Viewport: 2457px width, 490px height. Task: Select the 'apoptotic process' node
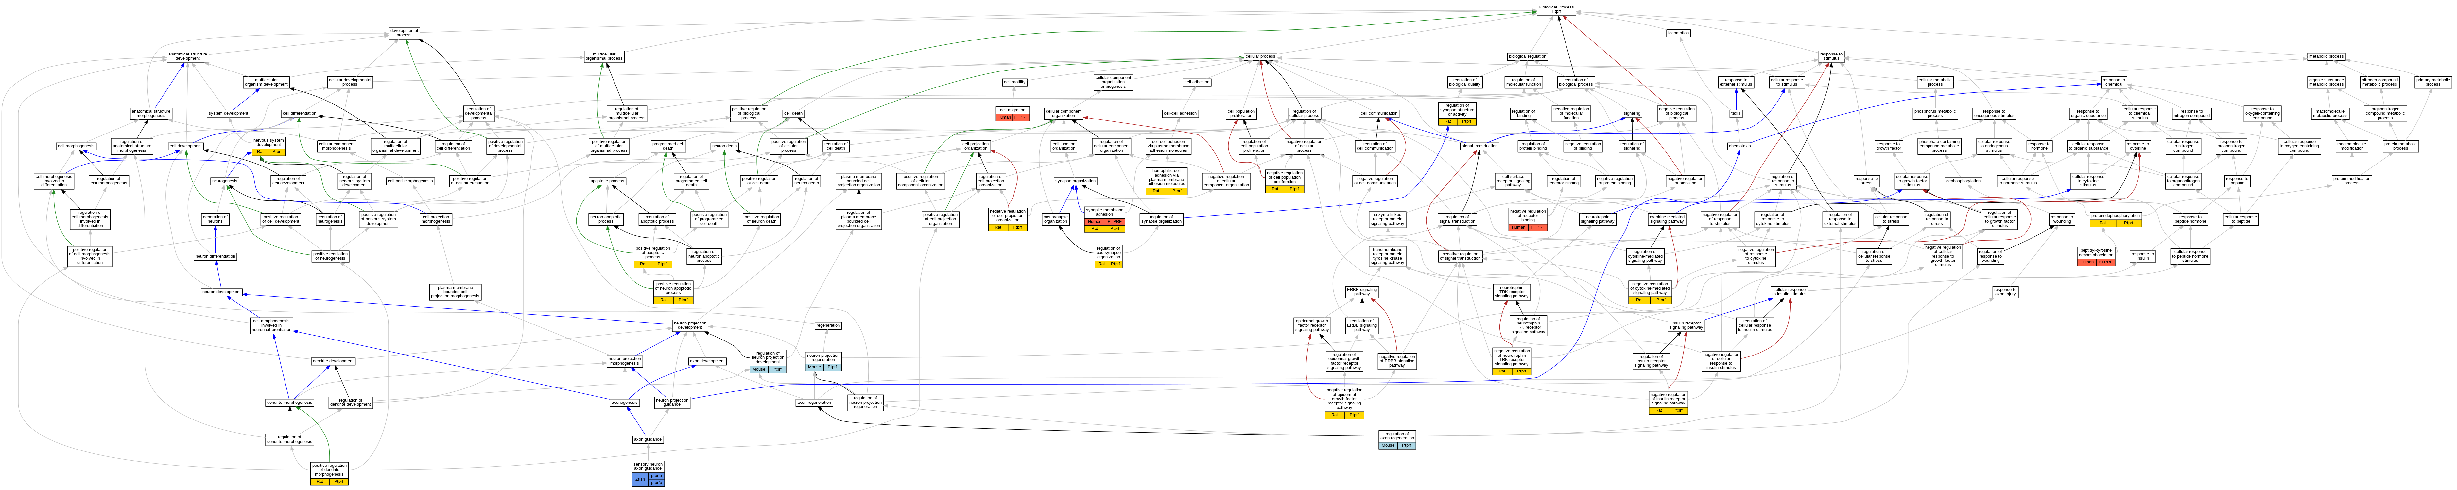[x=608, y=181]
